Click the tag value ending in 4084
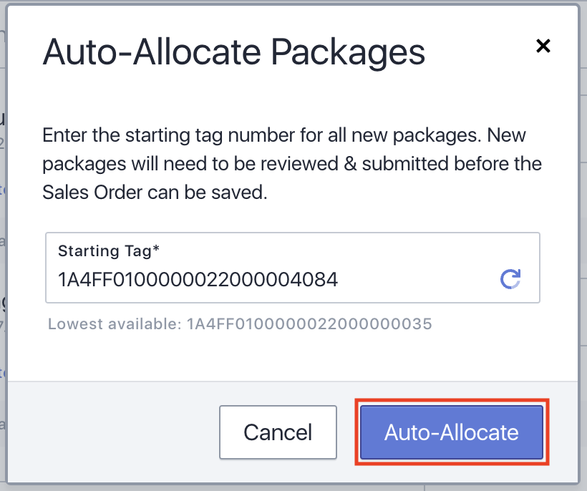Image resolution: width=587 pixels, height=491 pixels. tap(198, 280)
